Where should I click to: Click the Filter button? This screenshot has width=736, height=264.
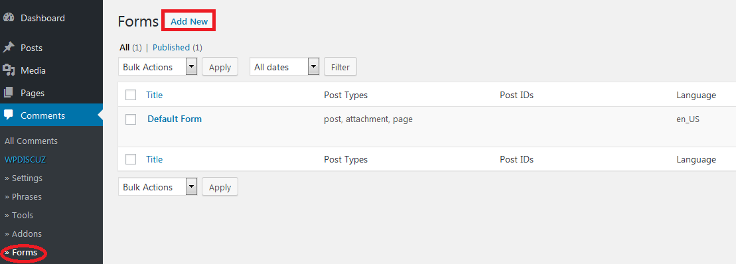[x=340, y=67]
